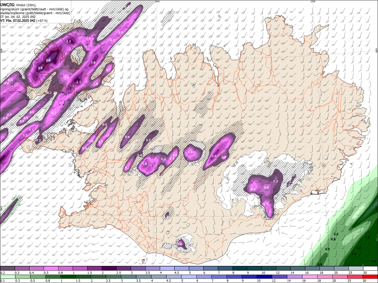
Task: Select the 2.2 precipitation value
Action: pyautogui.click(x=69, y=41)
